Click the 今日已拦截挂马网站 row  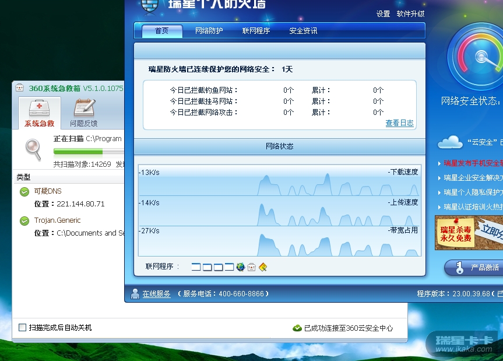click(x=276, y=101)
